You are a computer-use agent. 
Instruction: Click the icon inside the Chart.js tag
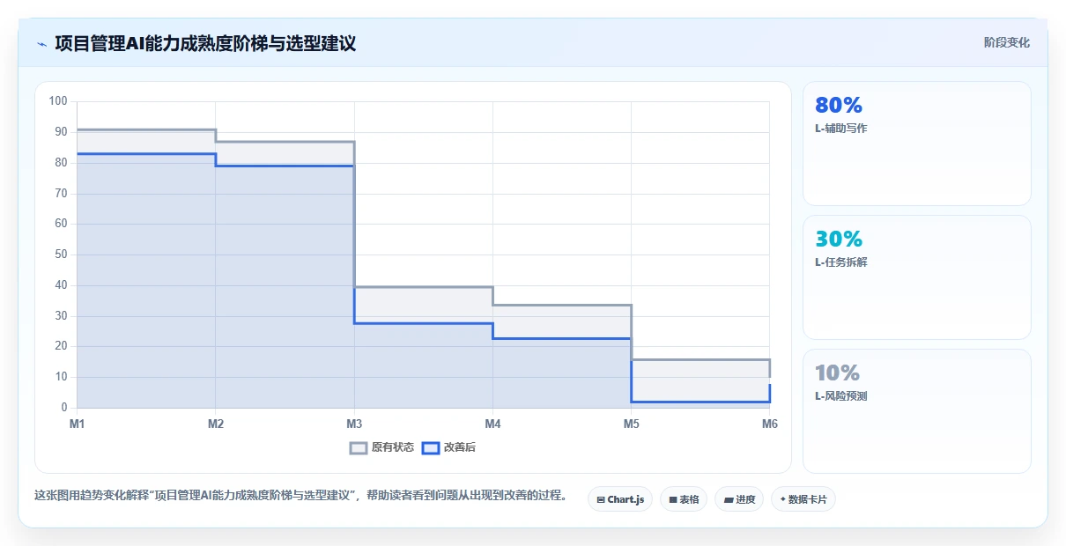click(x=600, y=499)
